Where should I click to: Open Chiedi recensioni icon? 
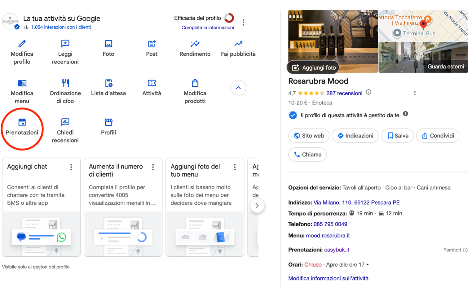coord(65,122)
